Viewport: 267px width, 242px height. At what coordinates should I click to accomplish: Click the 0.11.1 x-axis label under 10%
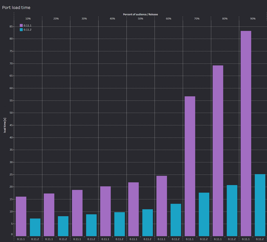[x=21, y=239]
